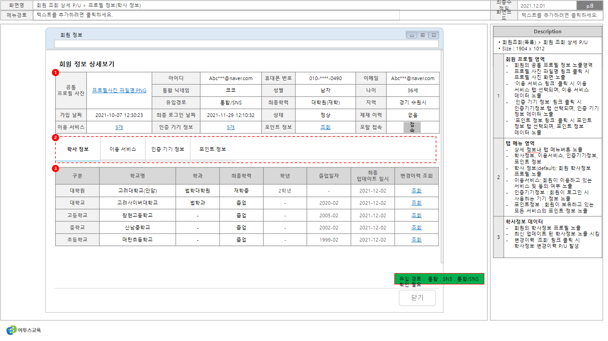Select the 산남중학교 cell

coord(138,228)
